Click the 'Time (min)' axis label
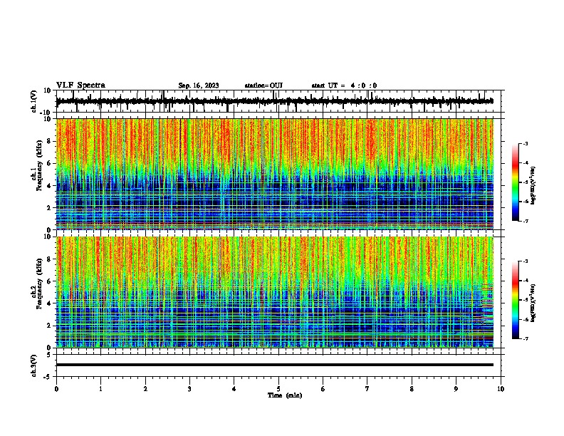 (285, 395)
